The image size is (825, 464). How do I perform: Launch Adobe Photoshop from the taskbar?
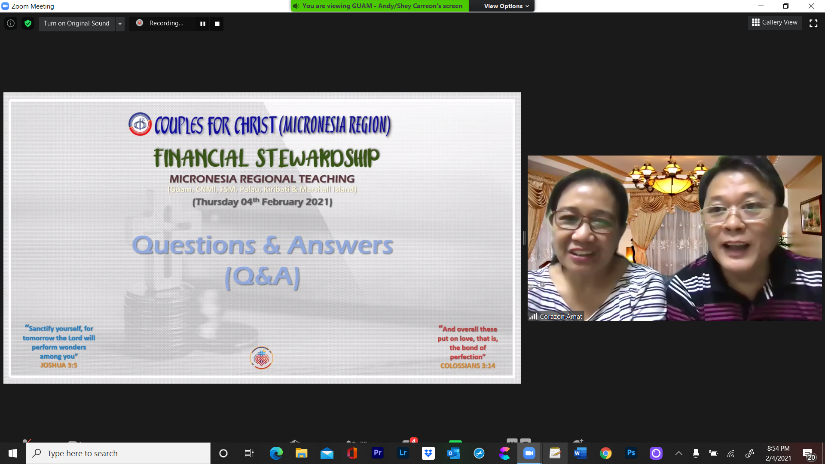pyautogui.click(x=631, y=453)
